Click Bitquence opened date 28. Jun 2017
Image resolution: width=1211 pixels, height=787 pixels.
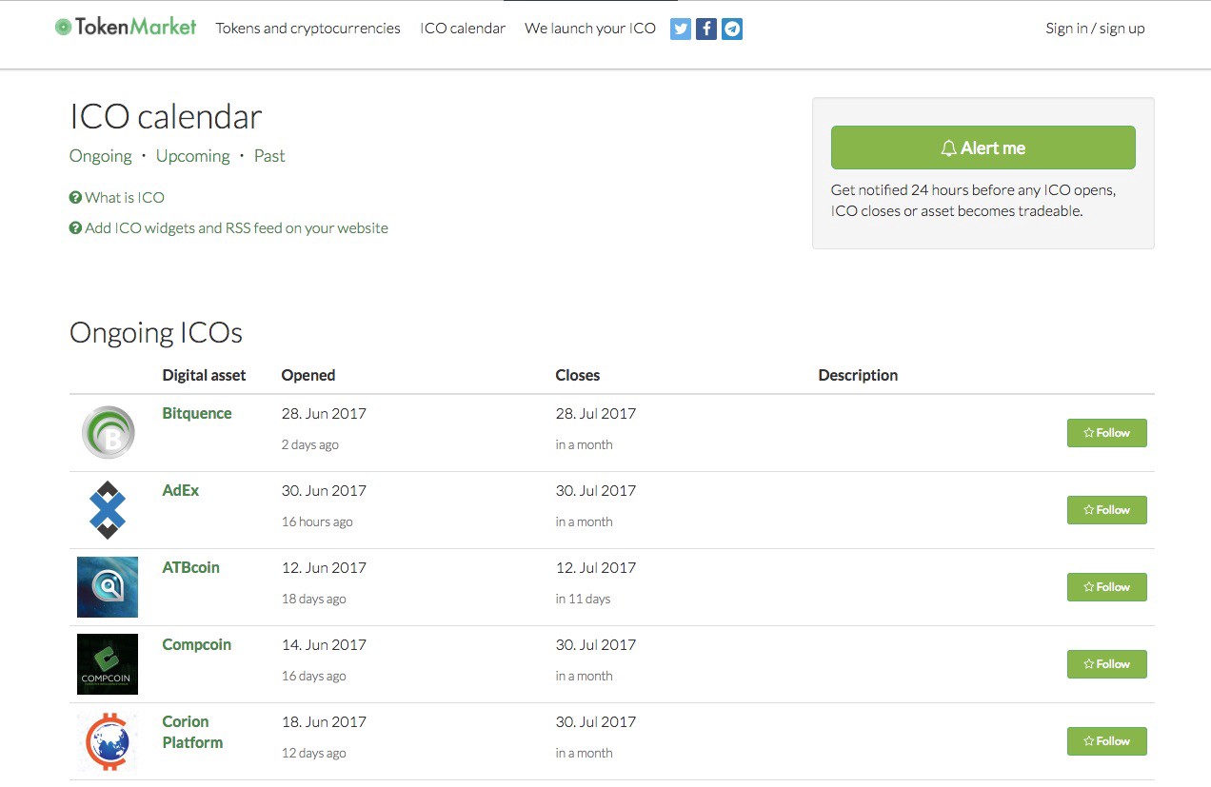pyautogui.click(x=324, y=414)
